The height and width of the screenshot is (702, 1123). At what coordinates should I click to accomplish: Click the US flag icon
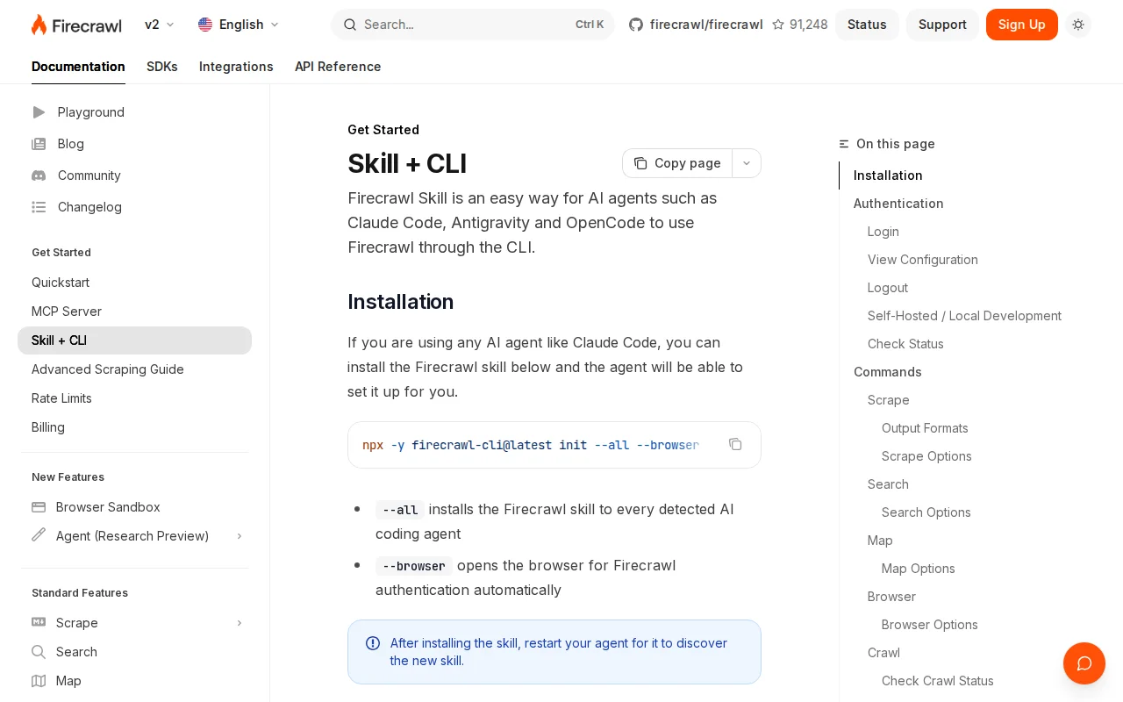(x=205, y=25)
